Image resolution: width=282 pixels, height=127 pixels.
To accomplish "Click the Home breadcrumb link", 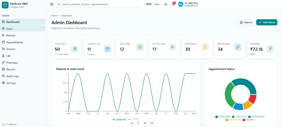I will pyautogui.click(x=55, y=16).
